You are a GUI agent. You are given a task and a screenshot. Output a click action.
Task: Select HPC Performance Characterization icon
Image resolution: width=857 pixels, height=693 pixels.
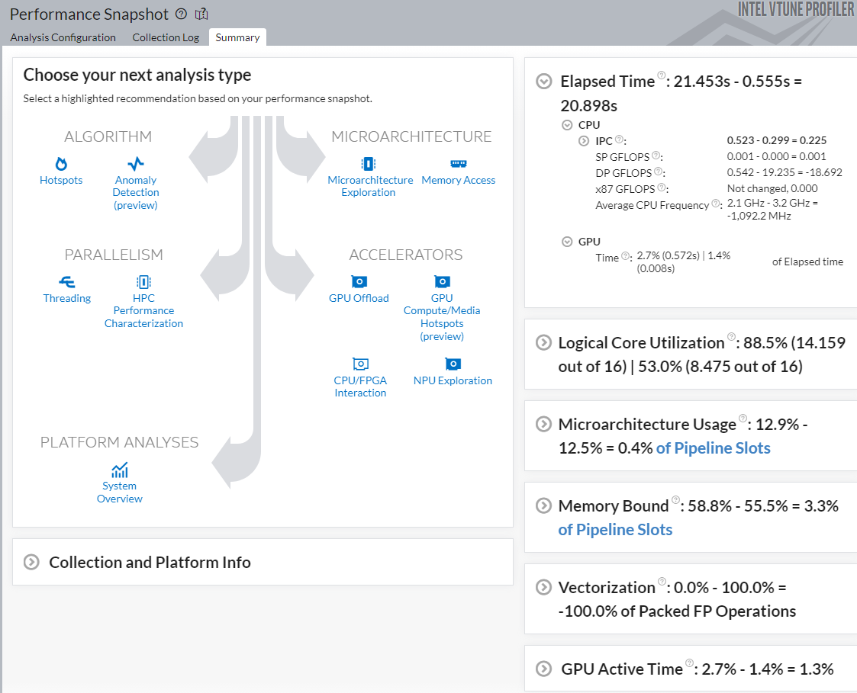pyautogui.click(x=143, y=282)
